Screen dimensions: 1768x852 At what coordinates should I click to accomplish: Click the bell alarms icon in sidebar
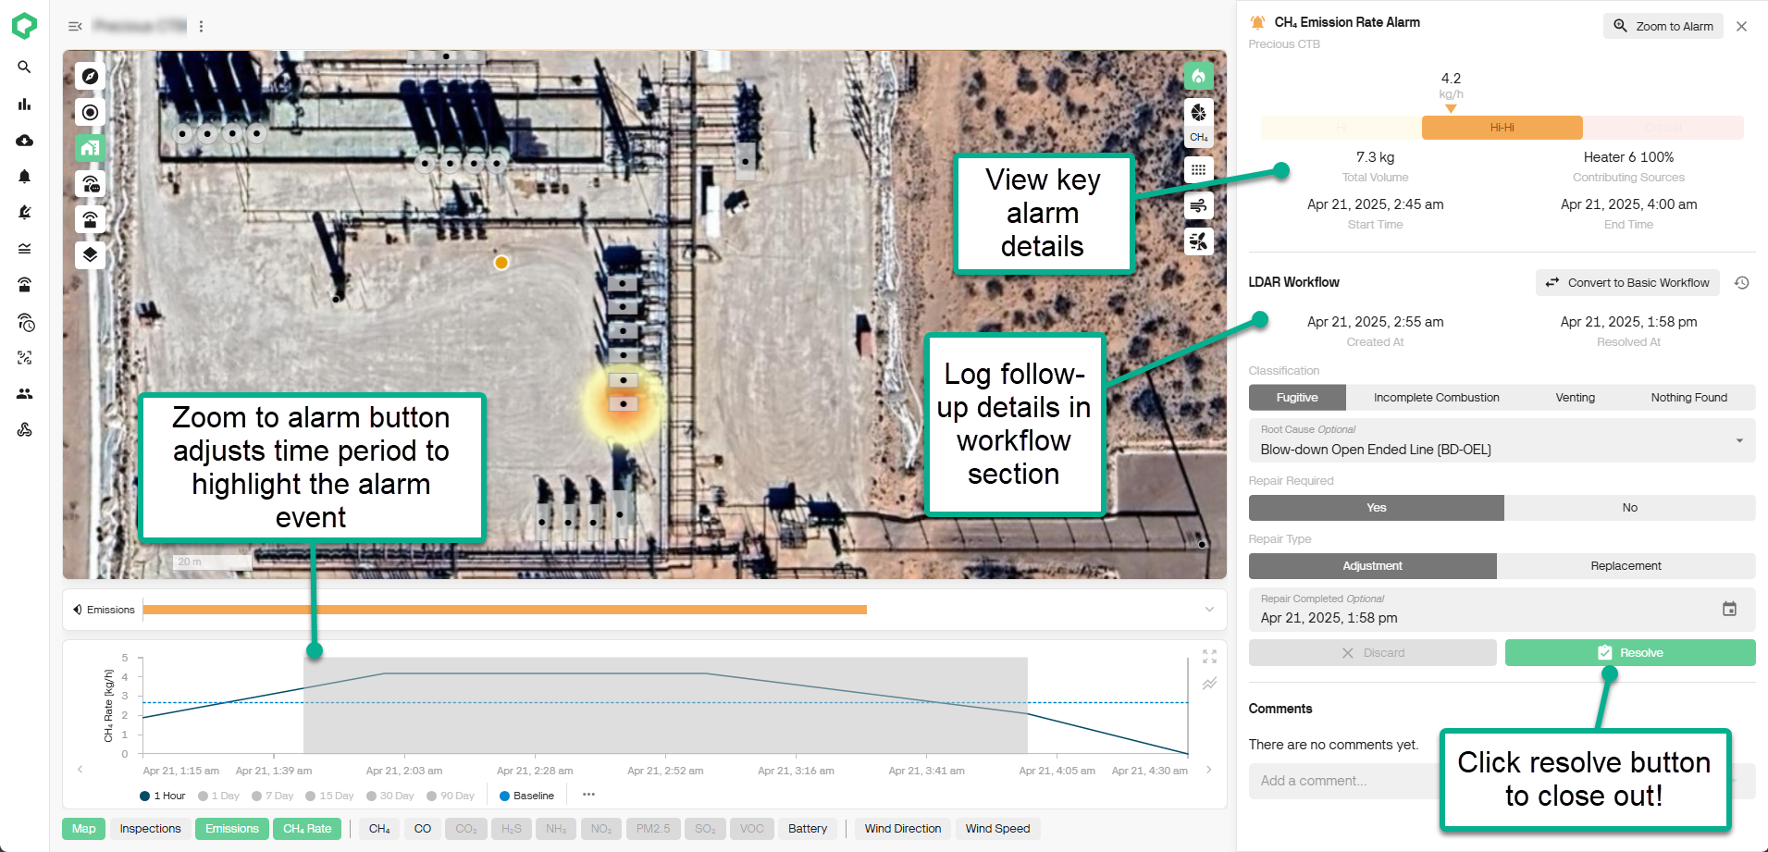pos(25,176)
